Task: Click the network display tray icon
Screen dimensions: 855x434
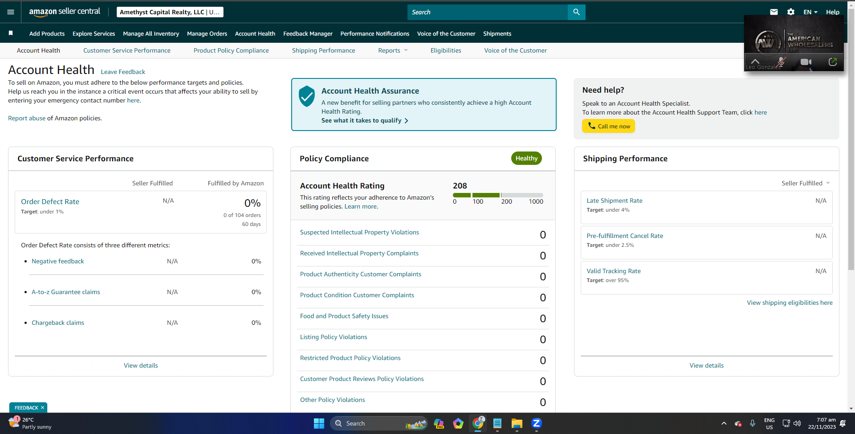Action: [x=786, y=423]
